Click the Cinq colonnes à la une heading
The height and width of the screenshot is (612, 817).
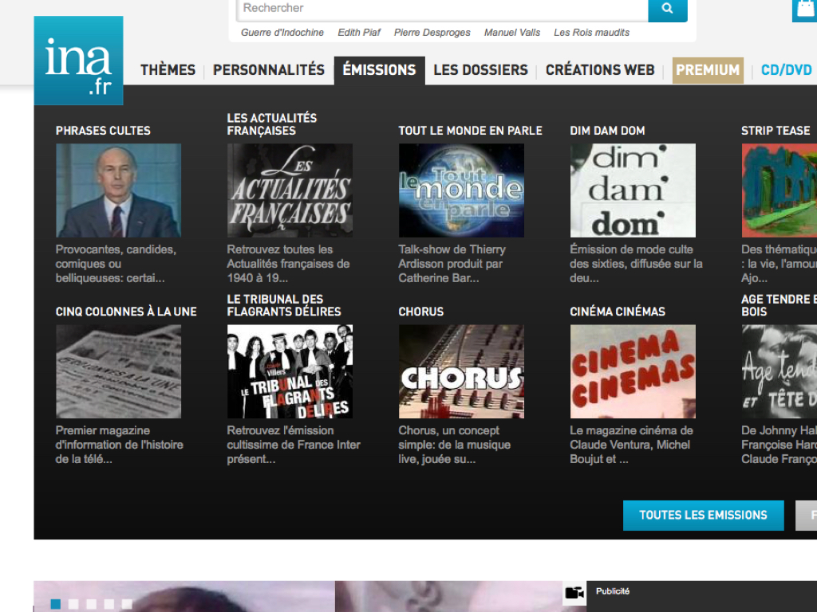pyautogui.click(x=126, y=312)
